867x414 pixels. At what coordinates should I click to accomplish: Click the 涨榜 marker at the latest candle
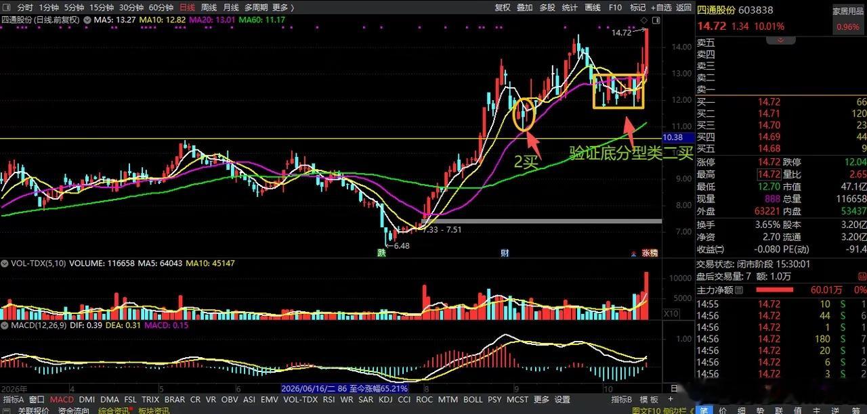pos(650,253)
